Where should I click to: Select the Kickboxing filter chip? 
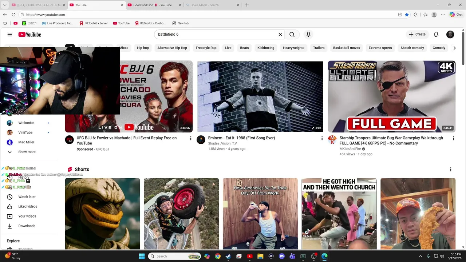point(266,48)
